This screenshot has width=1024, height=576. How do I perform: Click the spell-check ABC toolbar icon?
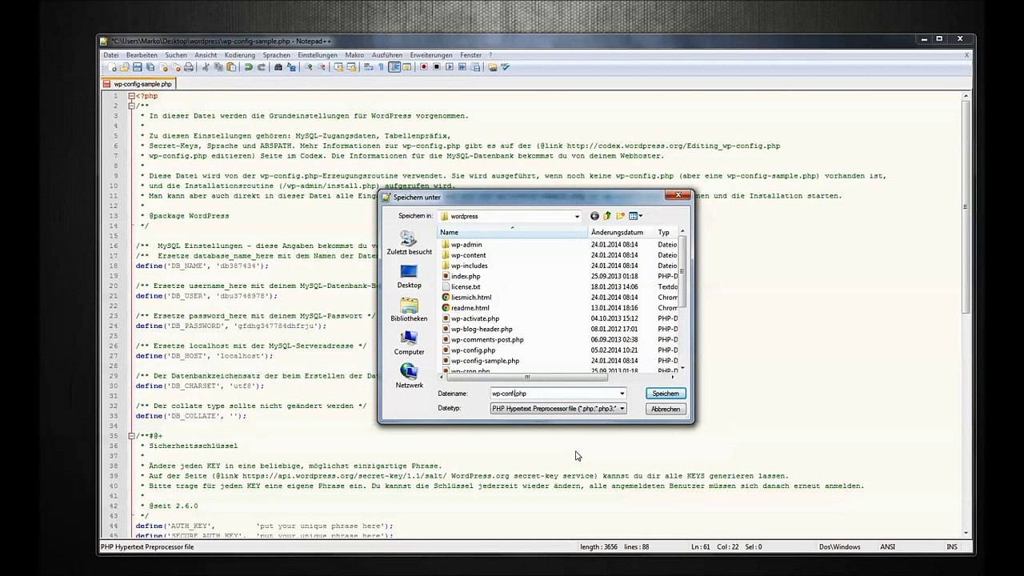[x=505, y=67]
